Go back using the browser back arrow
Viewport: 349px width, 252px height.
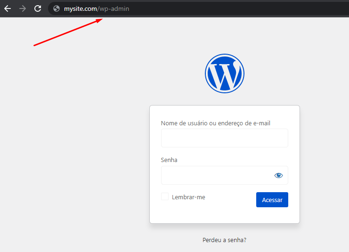tap(8, 8)
